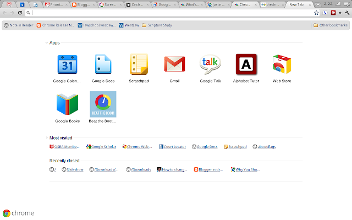Switch to the justin tab
This screenshot has width=352, height=220.
click(218, 4)
